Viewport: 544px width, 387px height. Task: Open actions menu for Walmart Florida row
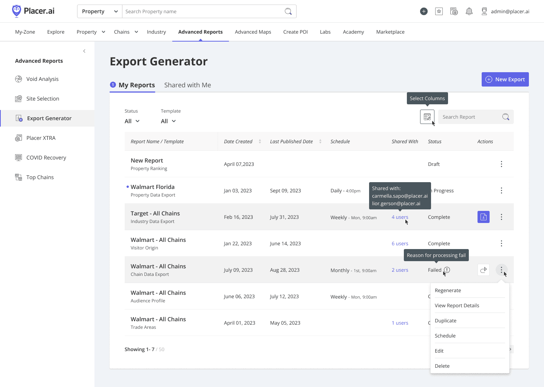click(x=501, y=190)
